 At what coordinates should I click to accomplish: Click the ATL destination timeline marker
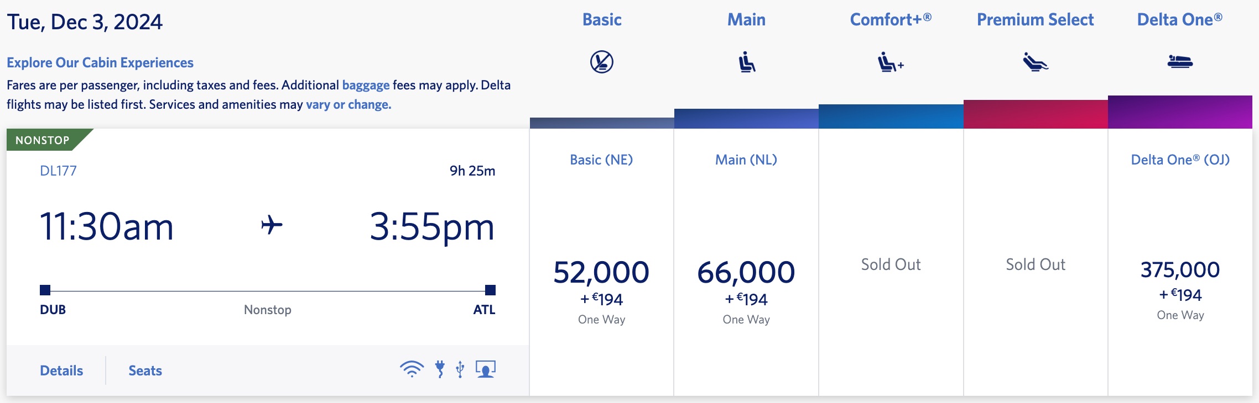(x=490, y=290)
